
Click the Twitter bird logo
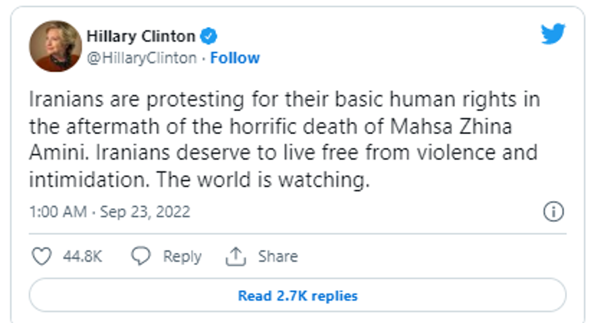[552, 34]
